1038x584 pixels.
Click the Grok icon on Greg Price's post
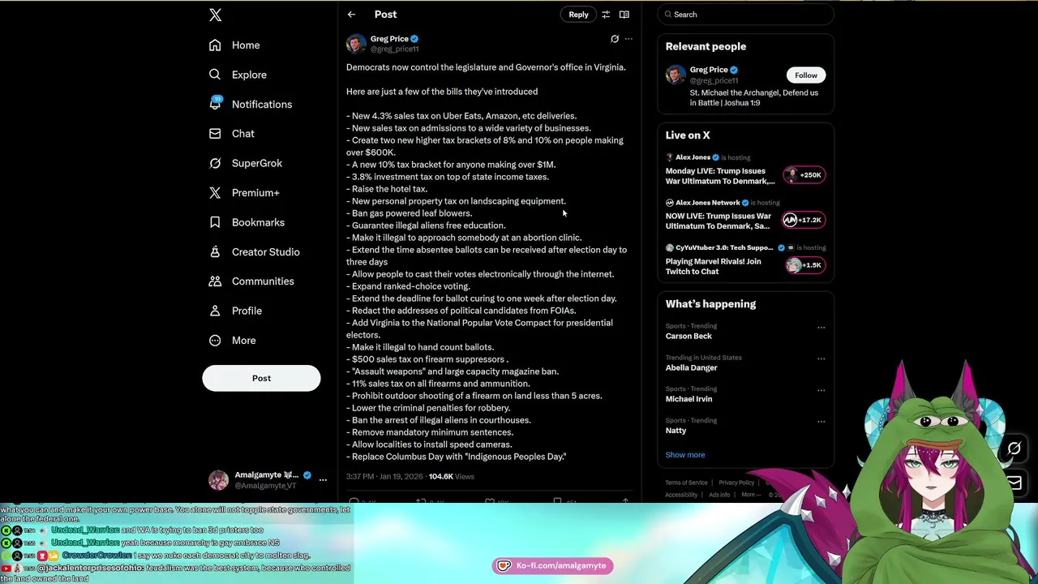615,39
